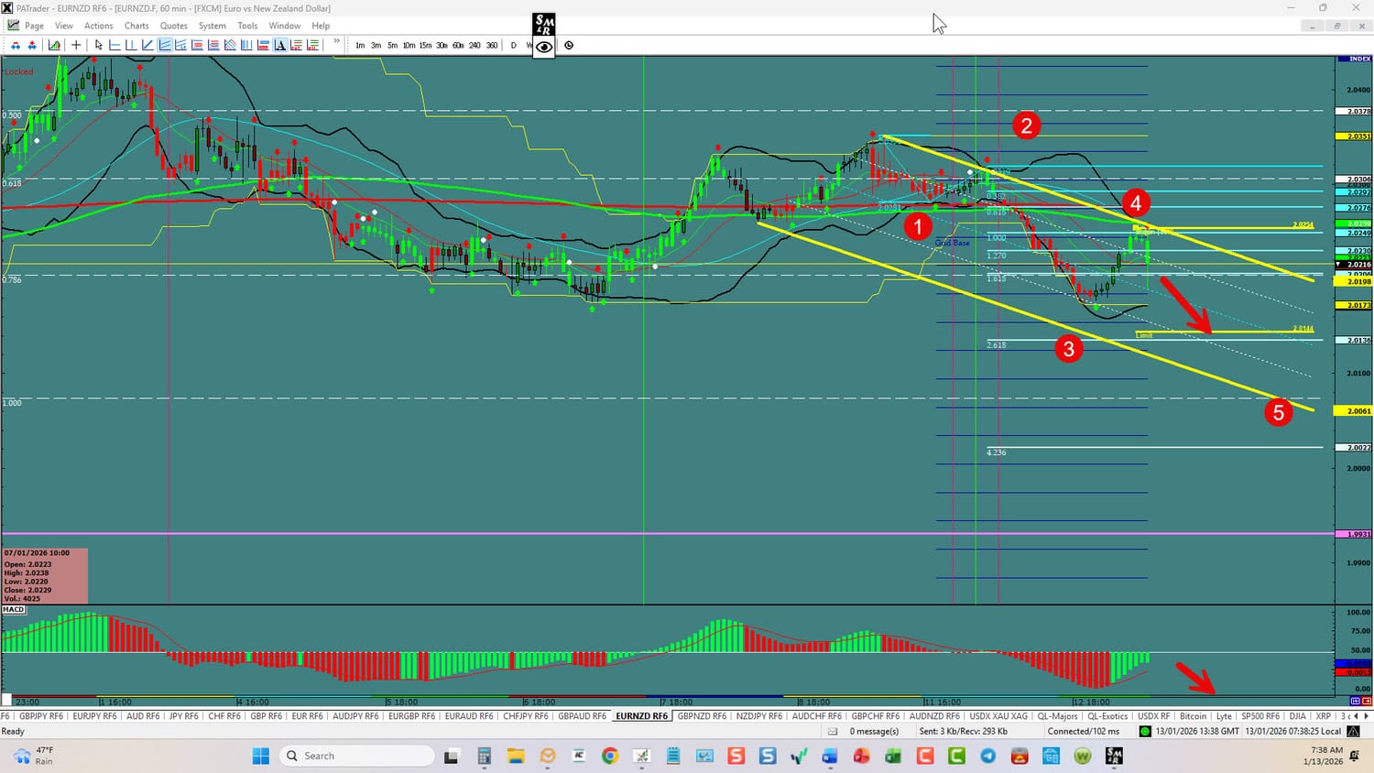
Task: Click the Windows taskbar Search box
Action: [357, 756]
